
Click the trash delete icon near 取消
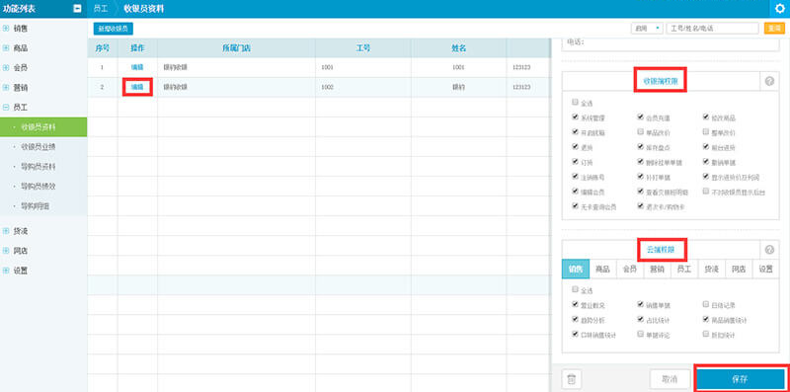click(x=572, y=379)
